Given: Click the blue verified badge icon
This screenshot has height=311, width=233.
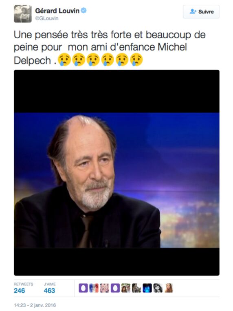Looking at the screenshot, I should point(84,10).
